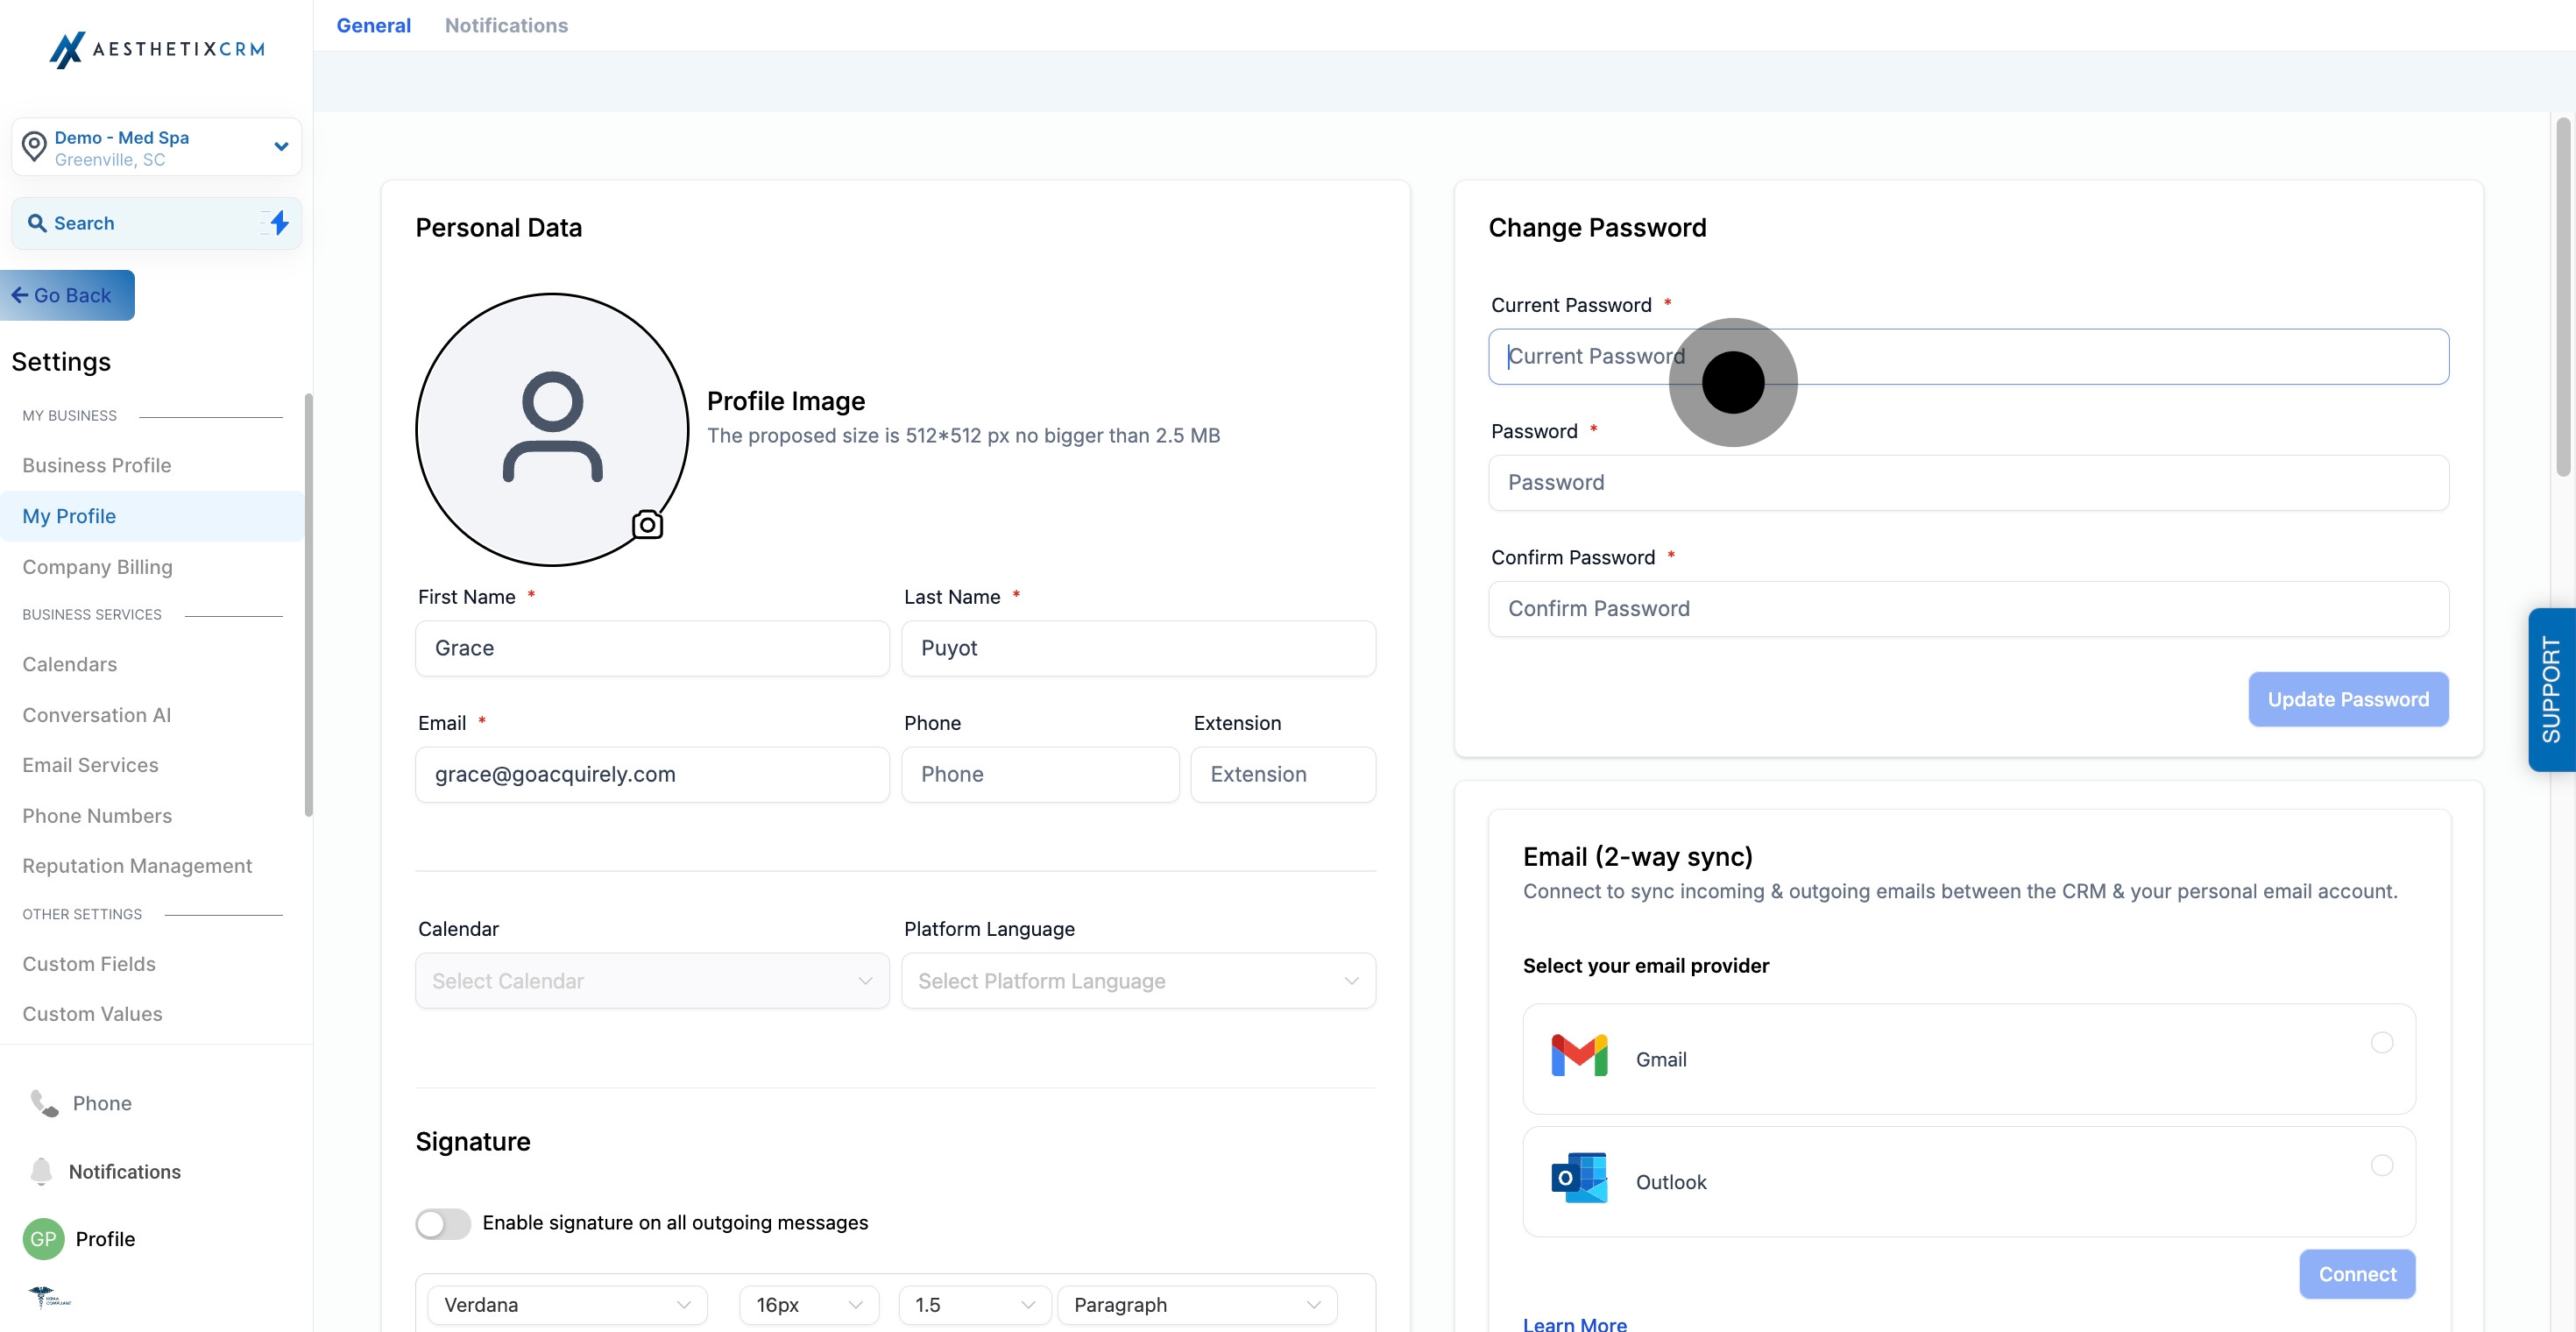Click the Go Back button
The height and width of the screenshot is (1332, 2576).
[x=66, y=295]
